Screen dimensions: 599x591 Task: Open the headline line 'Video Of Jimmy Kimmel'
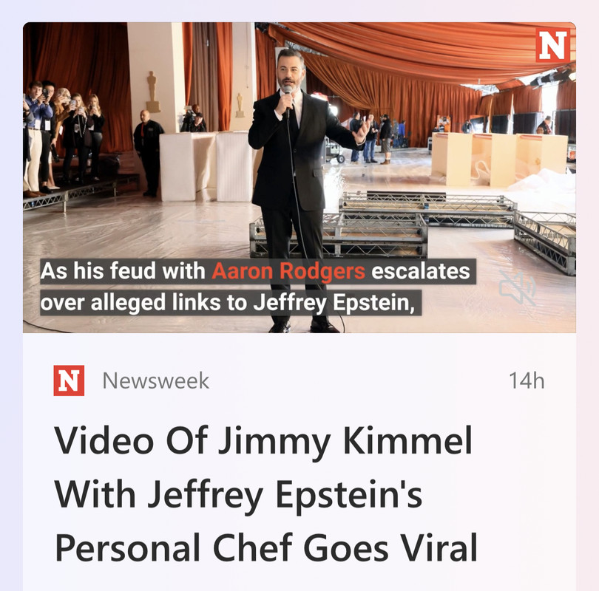(263, 441)
